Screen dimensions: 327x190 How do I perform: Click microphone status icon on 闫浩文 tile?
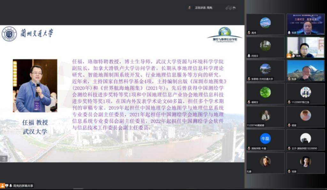pos(249,56)
